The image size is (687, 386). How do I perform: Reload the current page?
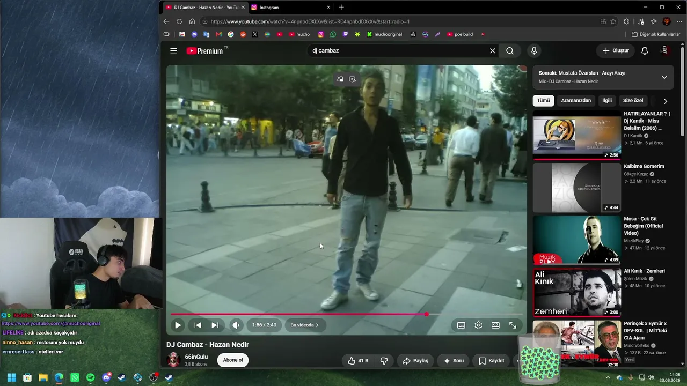coord(179,21)
